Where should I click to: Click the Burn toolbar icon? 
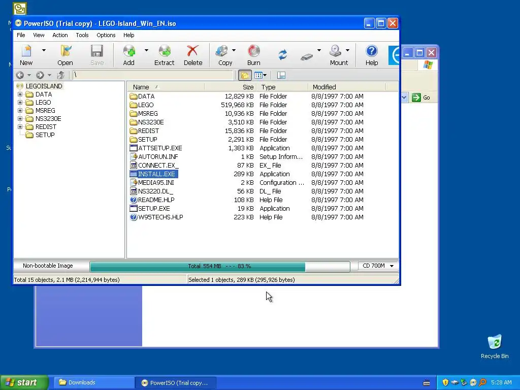[x=254, y=55]
